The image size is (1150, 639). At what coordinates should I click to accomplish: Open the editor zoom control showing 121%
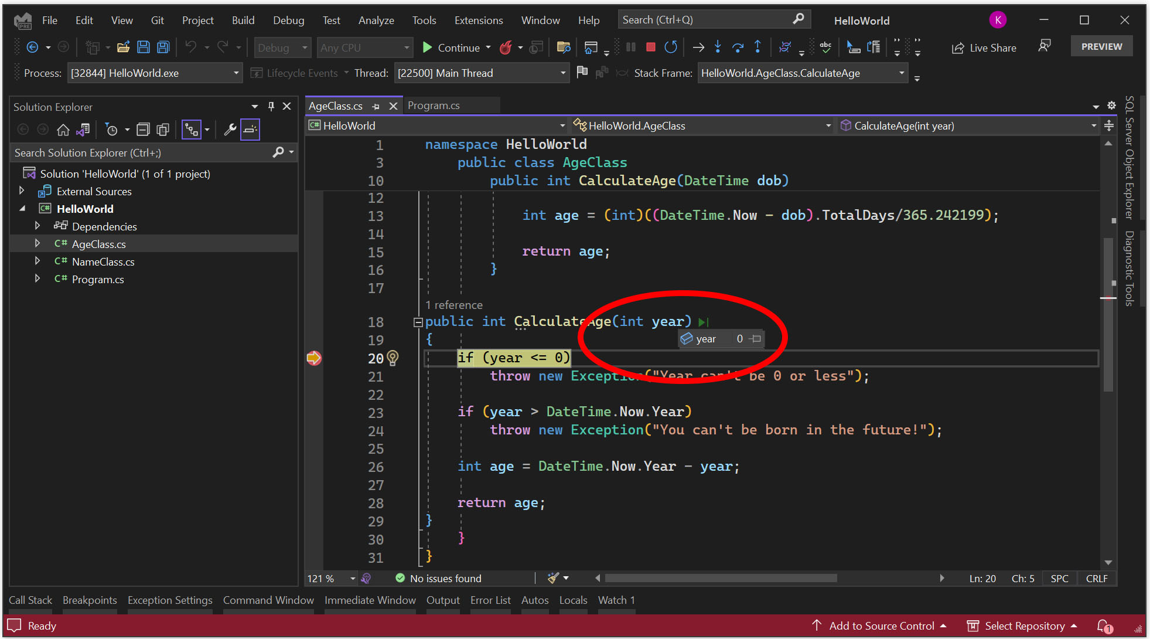[330, 578]
